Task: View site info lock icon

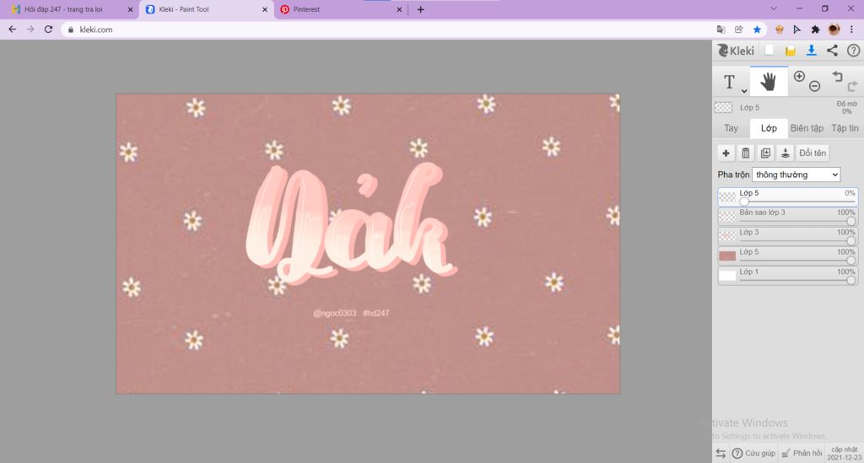Action: click(71, 30)
